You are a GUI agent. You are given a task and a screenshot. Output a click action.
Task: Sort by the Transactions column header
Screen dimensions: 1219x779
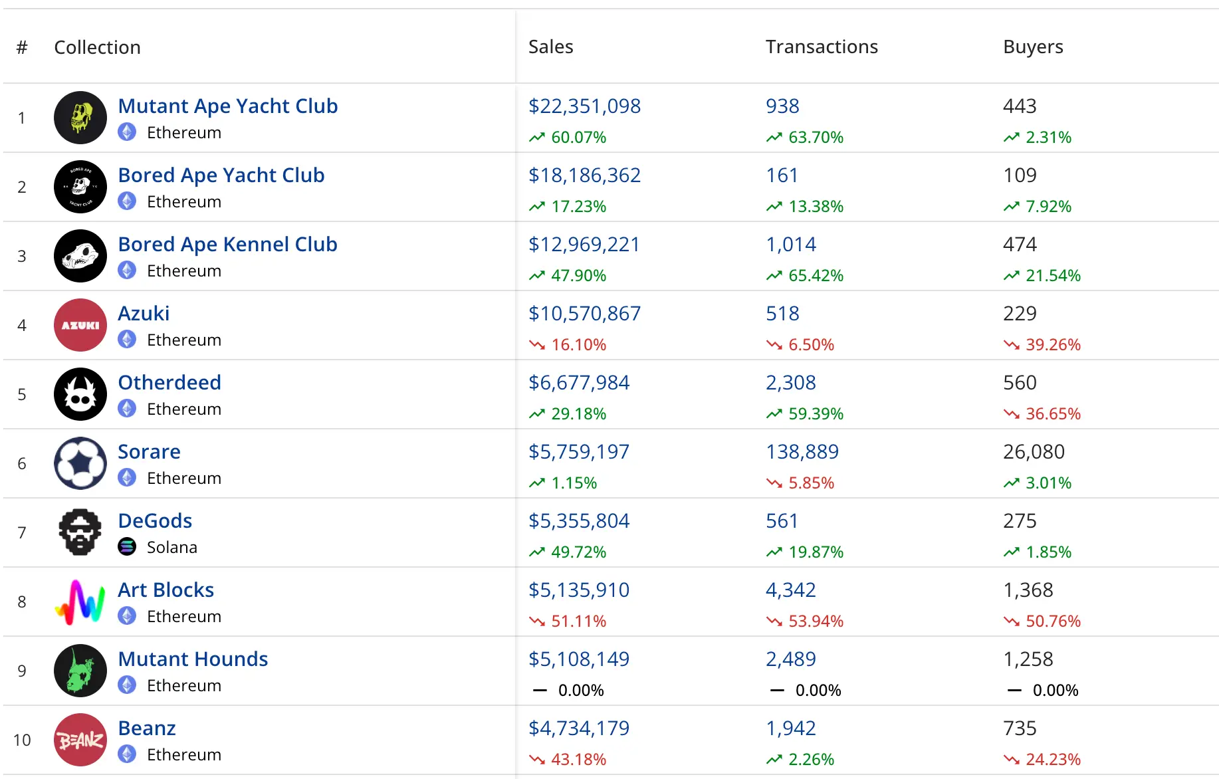pyautogui.click(x=822, y=47)
